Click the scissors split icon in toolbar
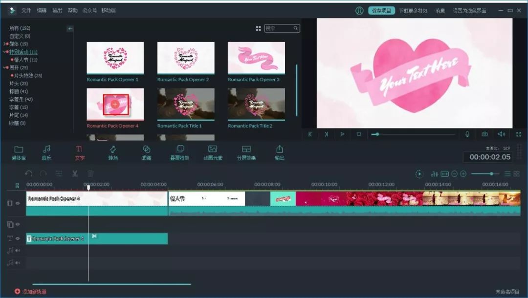 [x=75, y=173]
